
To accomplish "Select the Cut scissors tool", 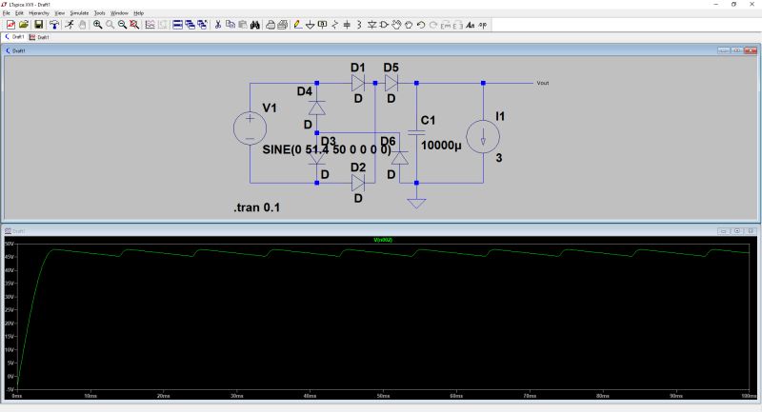I will 218,25.
